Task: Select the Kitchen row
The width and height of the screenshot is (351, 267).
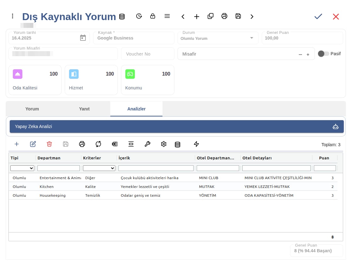Action: point(173,186)
